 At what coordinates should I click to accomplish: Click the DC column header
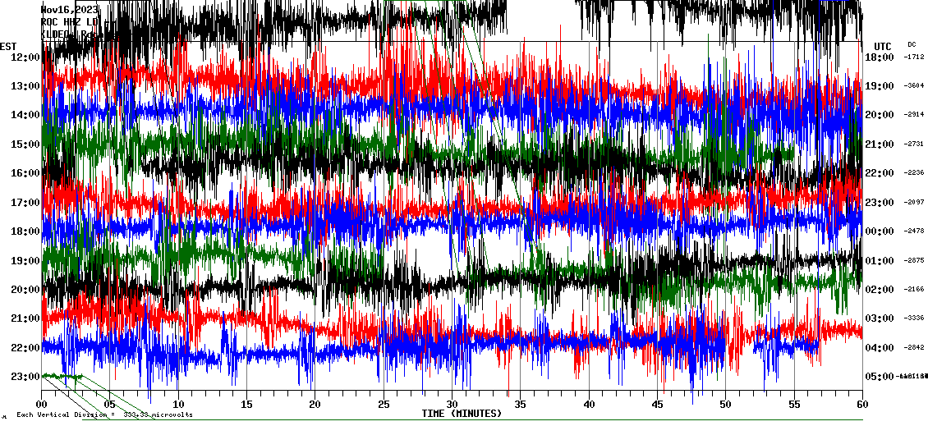912,44
